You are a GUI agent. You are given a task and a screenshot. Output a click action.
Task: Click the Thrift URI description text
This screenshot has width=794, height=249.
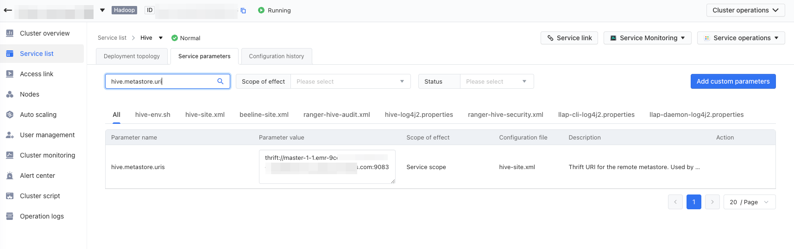click(x=634, y=167)
